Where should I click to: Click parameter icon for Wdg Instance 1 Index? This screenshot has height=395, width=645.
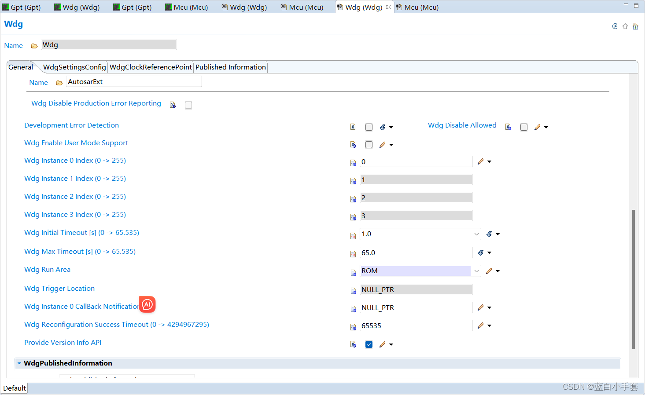click(x=353, y=181)
